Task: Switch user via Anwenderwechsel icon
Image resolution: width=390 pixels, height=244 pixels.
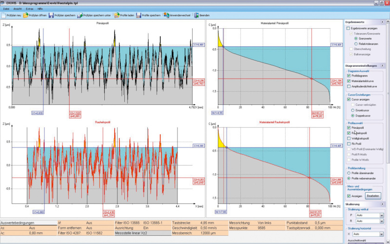Action: point(167,15)
